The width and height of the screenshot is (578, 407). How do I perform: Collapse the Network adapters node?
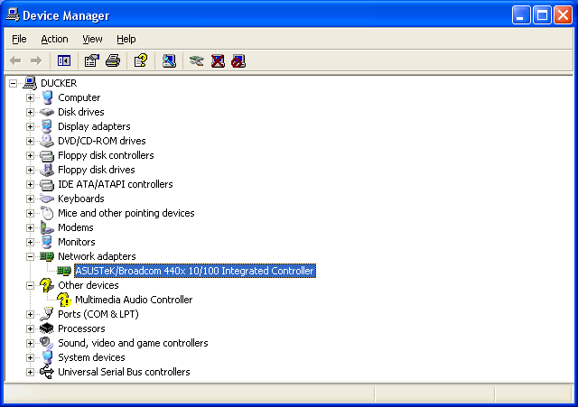tap(30, 256)
